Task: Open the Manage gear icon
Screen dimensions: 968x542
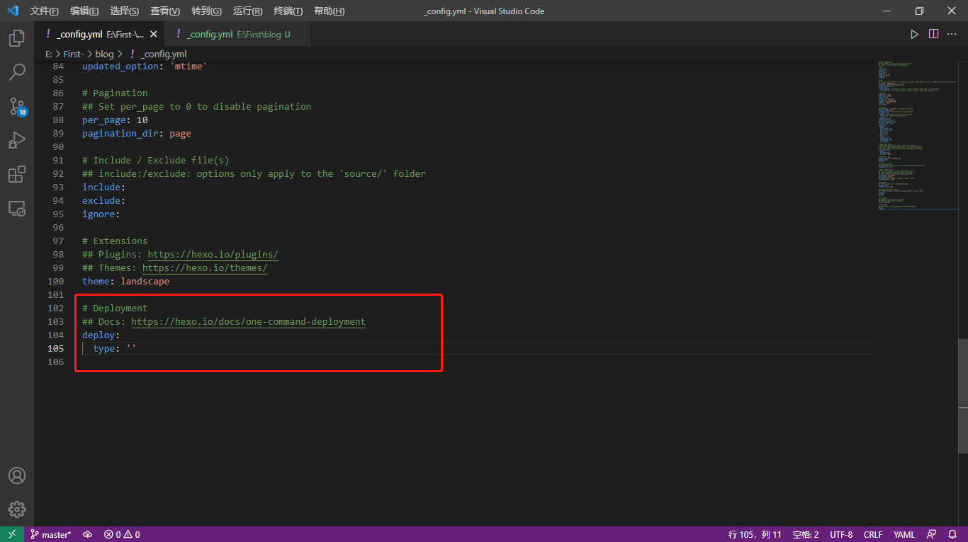Action: pos(17,509)
